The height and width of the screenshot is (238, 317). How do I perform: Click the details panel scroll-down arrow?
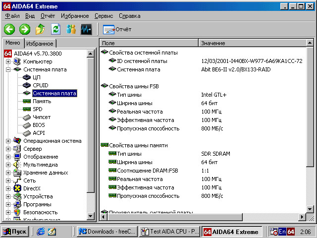click(310, 209)
